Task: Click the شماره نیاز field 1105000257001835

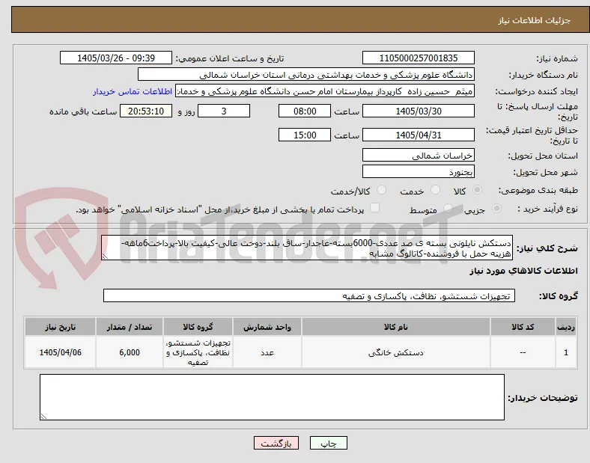Action: click(x=418, y=58)
